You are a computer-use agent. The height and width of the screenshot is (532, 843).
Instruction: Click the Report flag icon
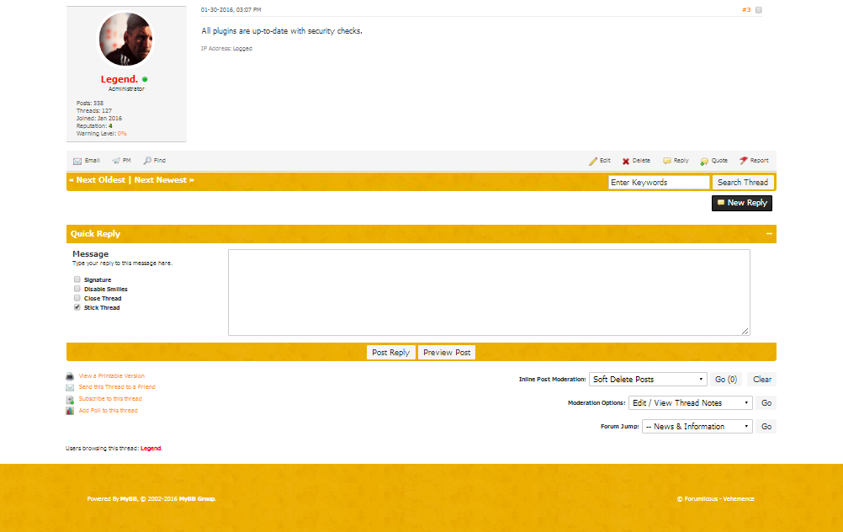click(x=744, y=161)
